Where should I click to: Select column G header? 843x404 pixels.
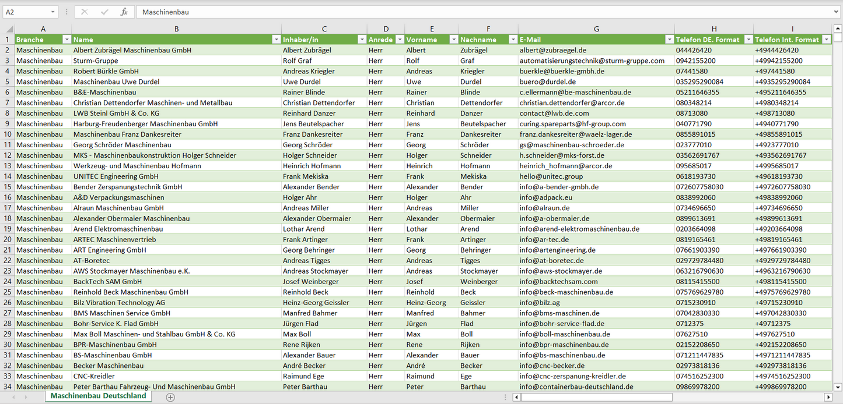pyautogui.click(x=596, y=29)
